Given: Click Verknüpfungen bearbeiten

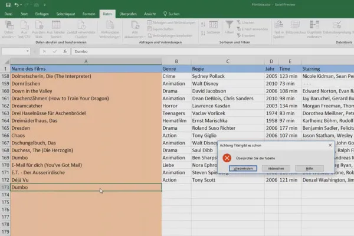Looking at the screenshot, I should coord(170,35).
